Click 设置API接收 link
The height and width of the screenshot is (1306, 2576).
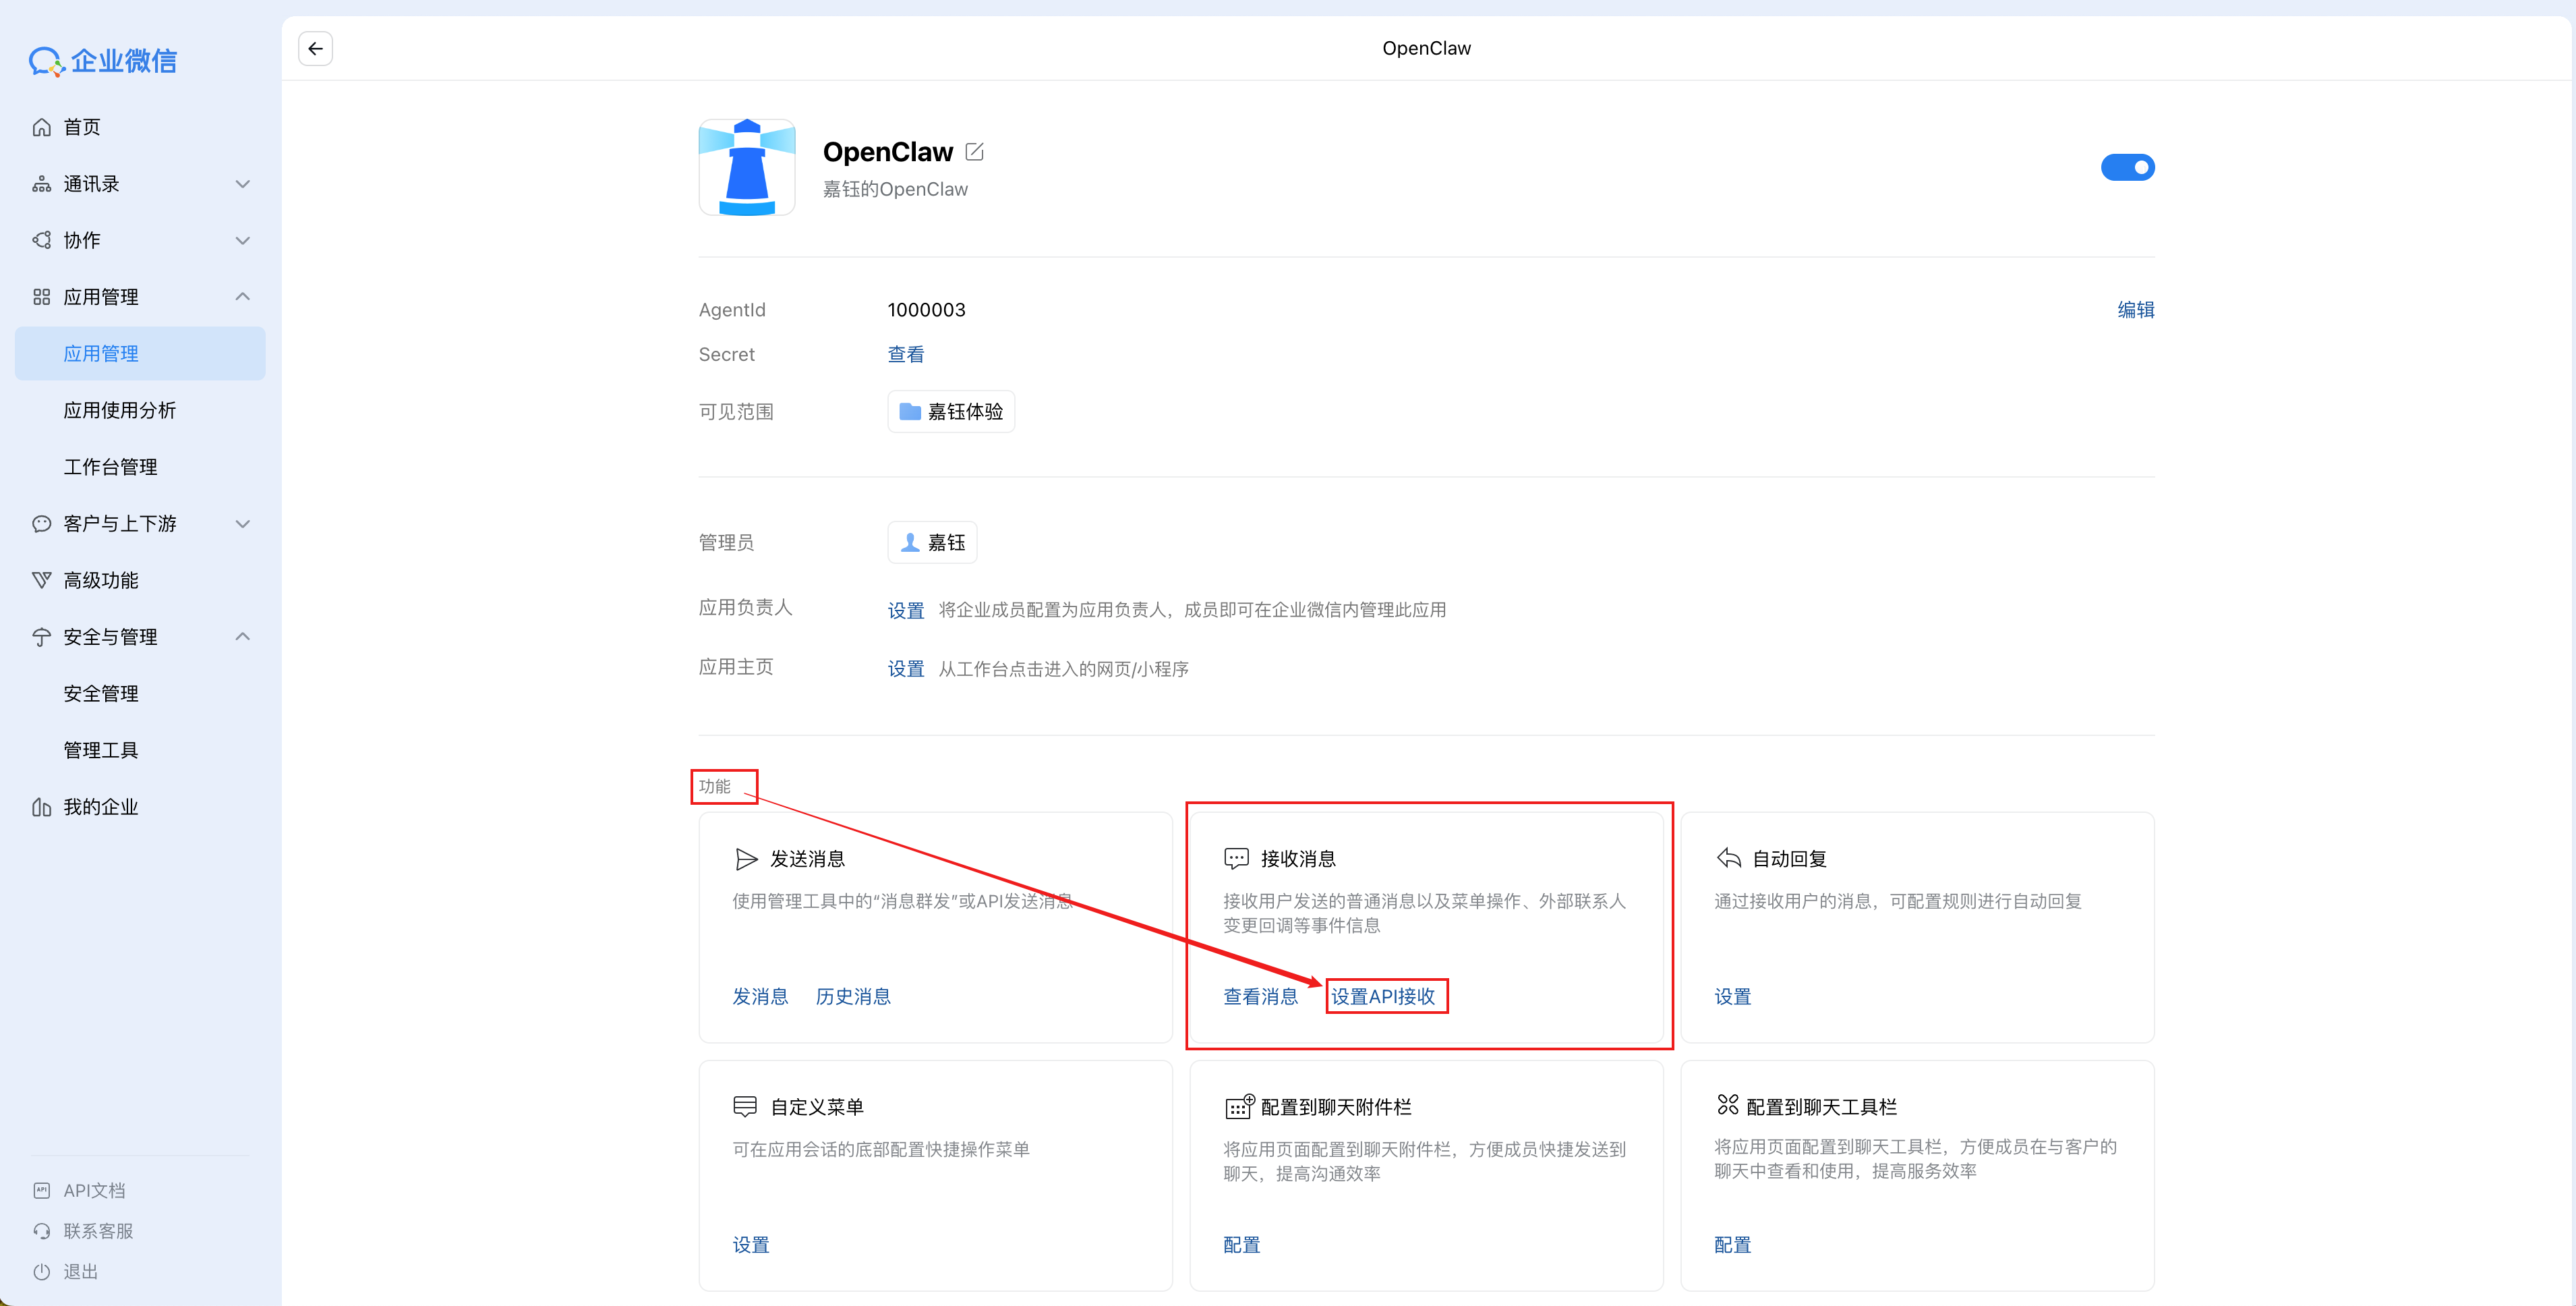1383,996
